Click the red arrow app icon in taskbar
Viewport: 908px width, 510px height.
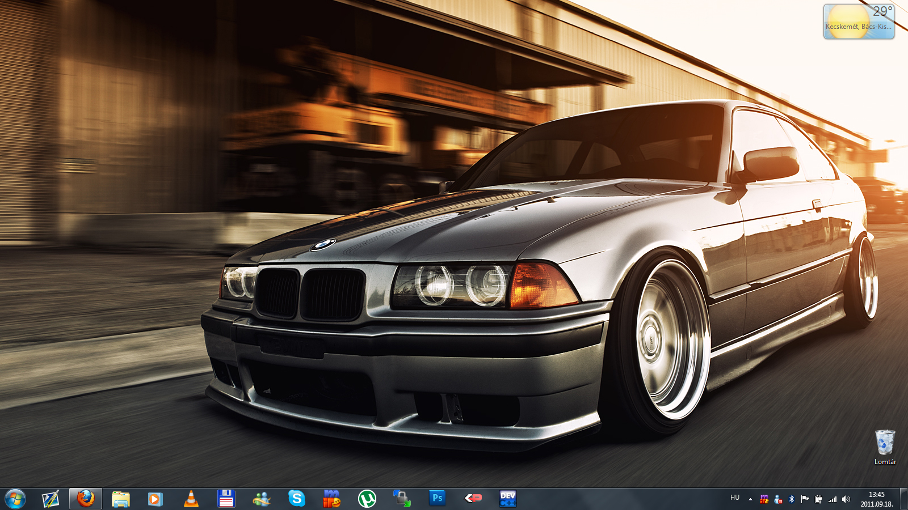(x=473, y=499)
